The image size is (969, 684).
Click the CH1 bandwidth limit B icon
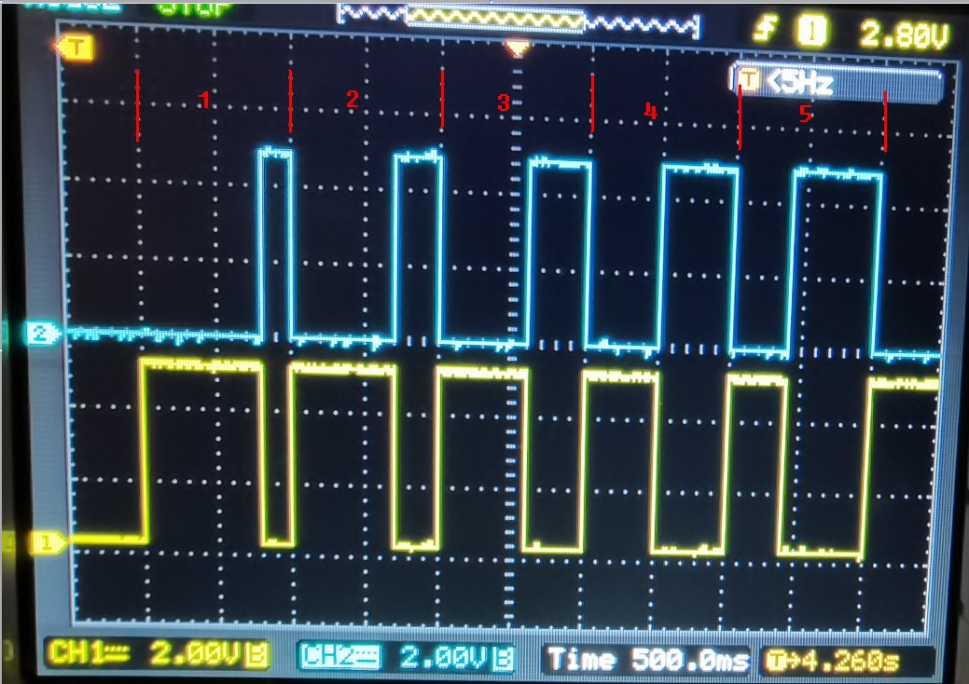(256, 655)
